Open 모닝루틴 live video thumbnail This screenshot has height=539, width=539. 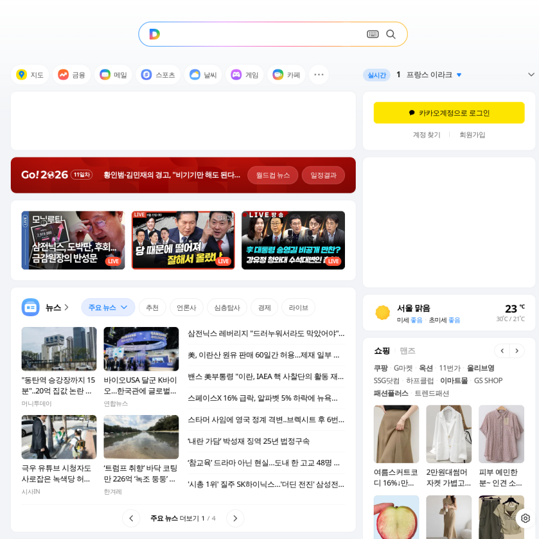click(x=73, y=240)
